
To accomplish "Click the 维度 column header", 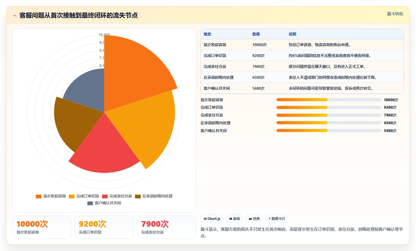I will pyautogui.click(x=207, y=34).
